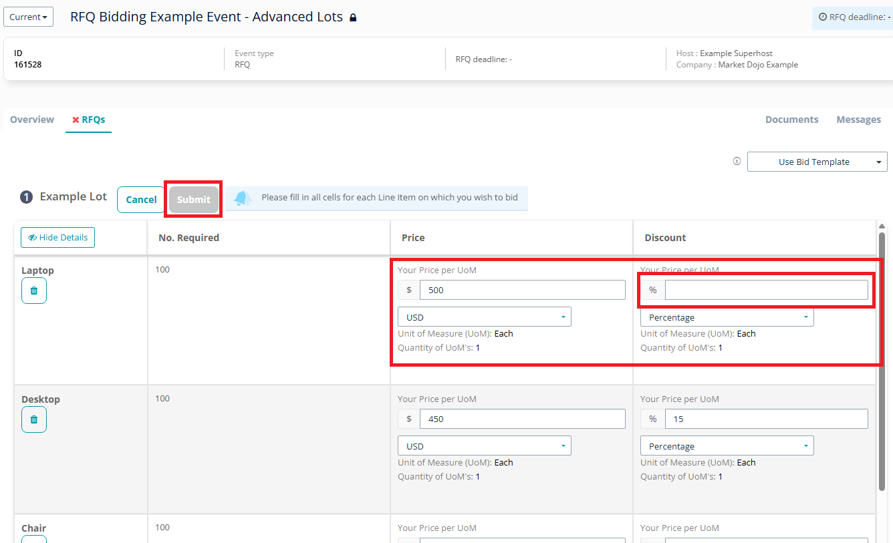Viewport: 893px width, 543px height.
Task: Toggle Hide Details button
Action: [58, 237]
